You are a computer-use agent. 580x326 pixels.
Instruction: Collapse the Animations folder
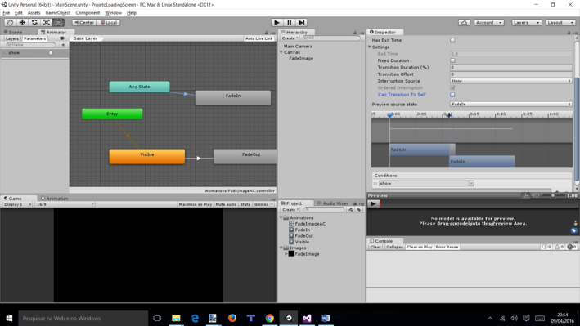point(281,217)
